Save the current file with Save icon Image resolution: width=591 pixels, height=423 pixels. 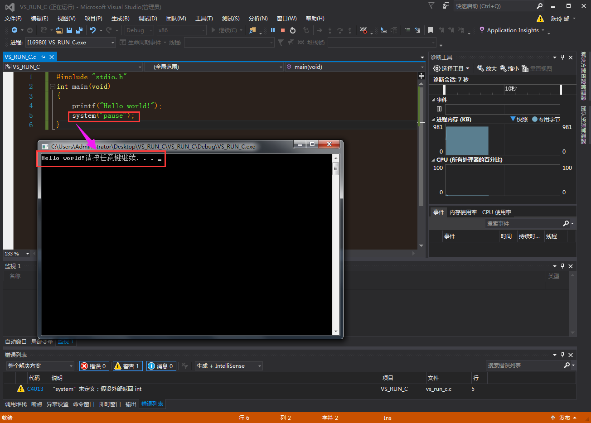pyautogui.click(x=69, y=30)
